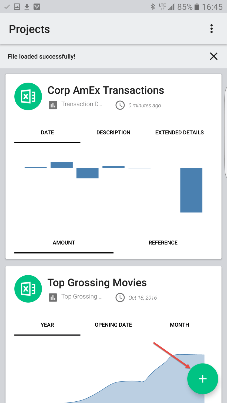Tap the Corp AmEx Transactions Excel icon

point(28,96)
